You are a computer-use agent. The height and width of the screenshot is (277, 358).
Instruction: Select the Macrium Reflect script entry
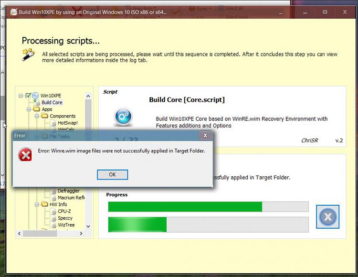click(71, 198)
